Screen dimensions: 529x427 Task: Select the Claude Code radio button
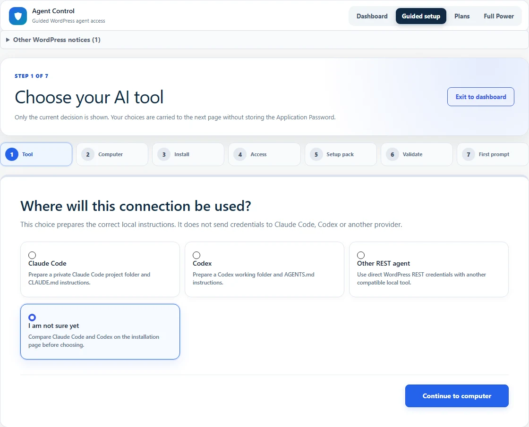(x=32, y=255)
